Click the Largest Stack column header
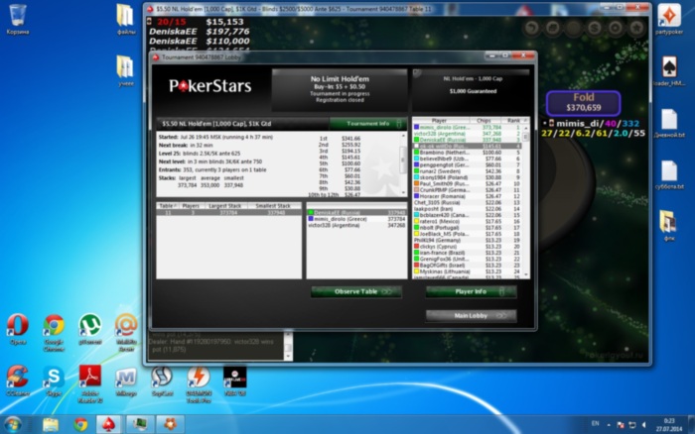 point(225,206)
